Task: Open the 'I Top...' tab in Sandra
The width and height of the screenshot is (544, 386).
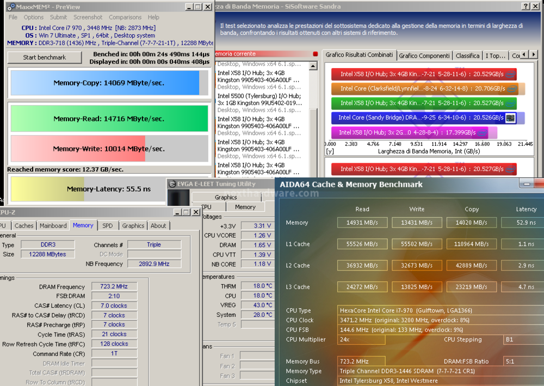Action: (495, 56)
